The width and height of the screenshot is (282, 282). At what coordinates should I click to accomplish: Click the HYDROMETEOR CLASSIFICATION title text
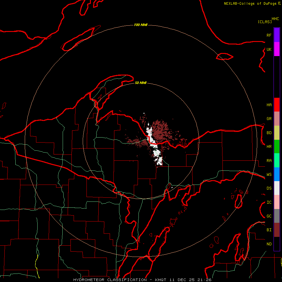click(x=110, y=280)
